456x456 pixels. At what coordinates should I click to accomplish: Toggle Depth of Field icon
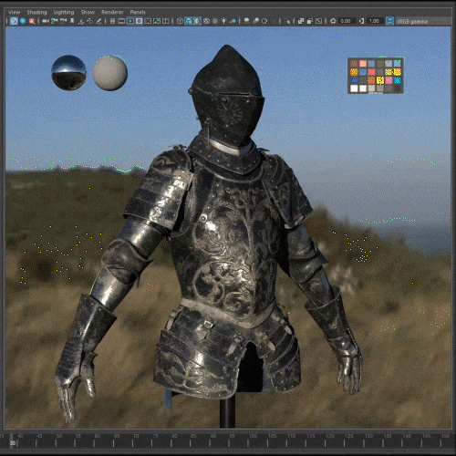click(274, 21)
